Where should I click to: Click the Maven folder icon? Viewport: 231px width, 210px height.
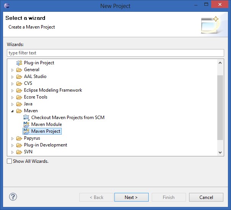tap(19, 111)
